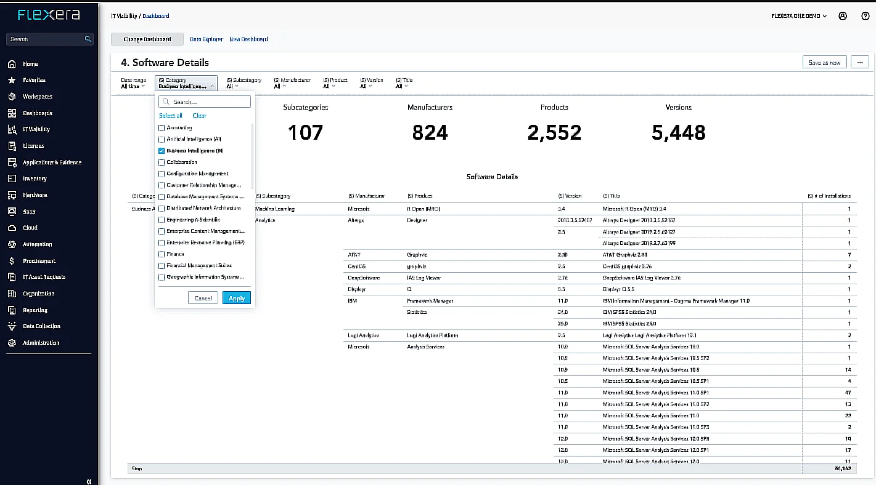Click the Hardware sidebar icon
This screenshot has height=485, width=876.
coord(11,195)
